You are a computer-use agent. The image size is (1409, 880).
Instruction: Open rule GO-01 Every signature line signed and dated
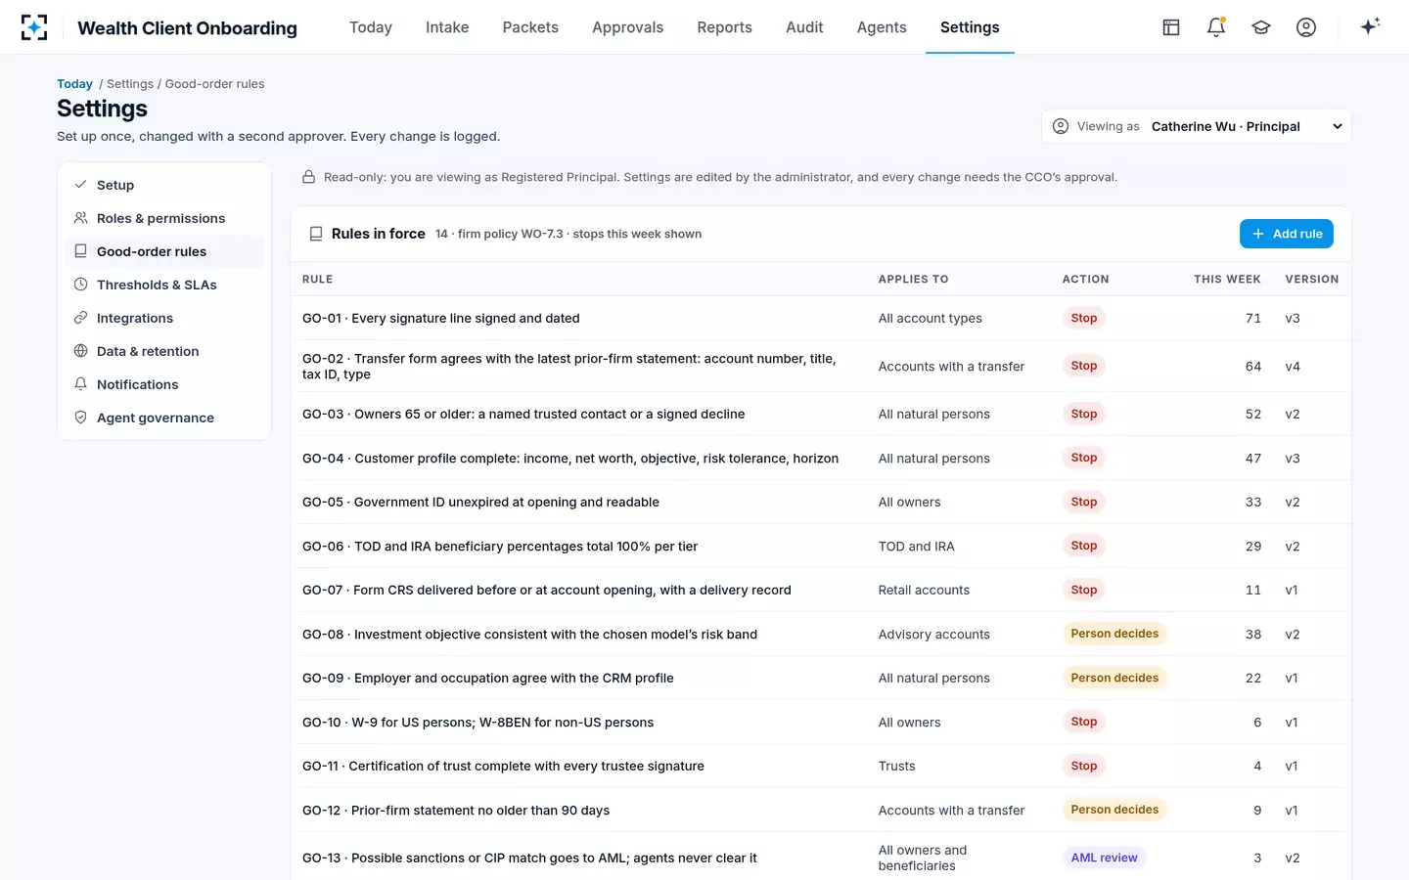(441, 318)
